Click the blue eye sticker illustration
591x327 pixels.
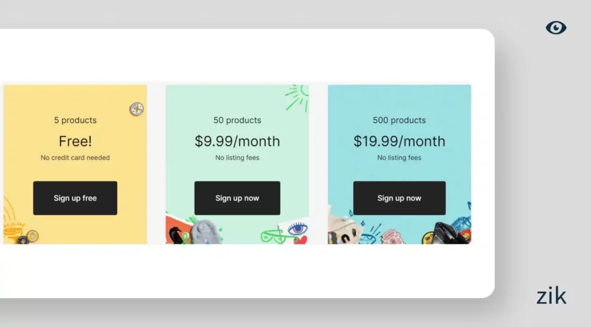coord(297,229)
